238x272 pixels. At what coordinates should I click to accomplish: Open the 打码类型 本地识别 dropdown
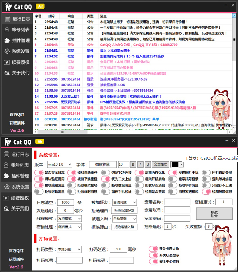coord(69,249)
